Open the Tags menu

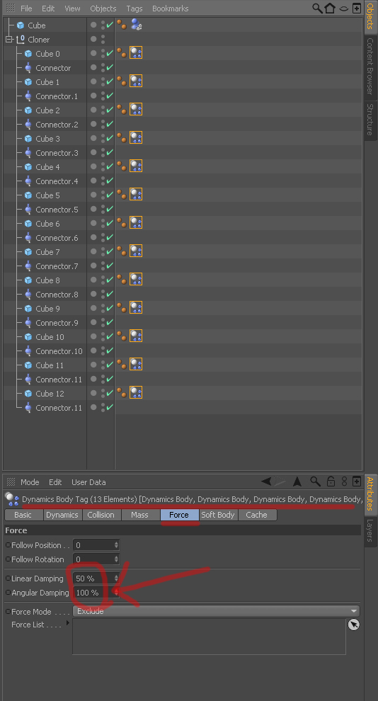click(134, 8)
